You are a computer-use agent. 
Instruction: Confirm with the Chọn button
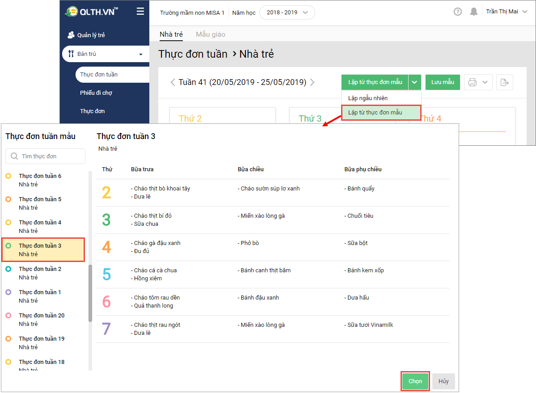pos(415,381)
